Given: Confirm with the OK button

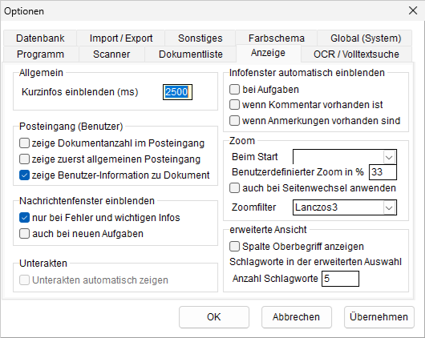Looking at the screenshot, I should (214, 317).
